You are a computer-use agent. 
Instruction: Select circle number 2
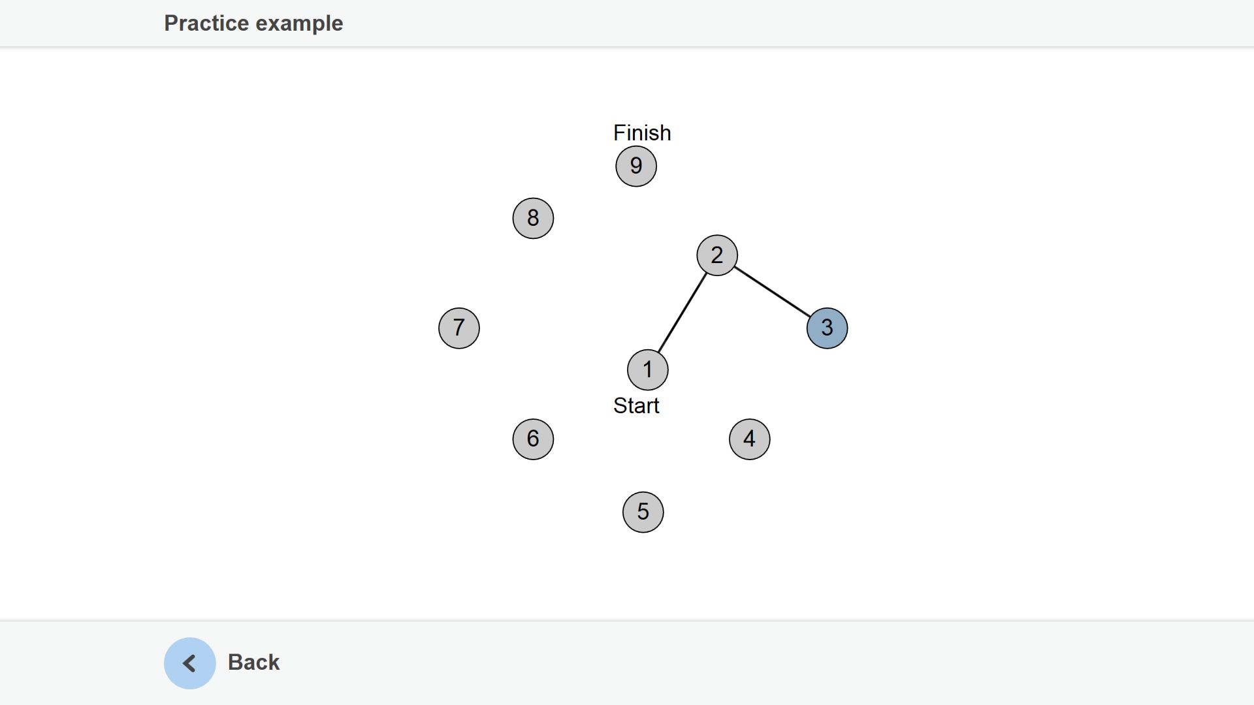click(x=717, y=255)
